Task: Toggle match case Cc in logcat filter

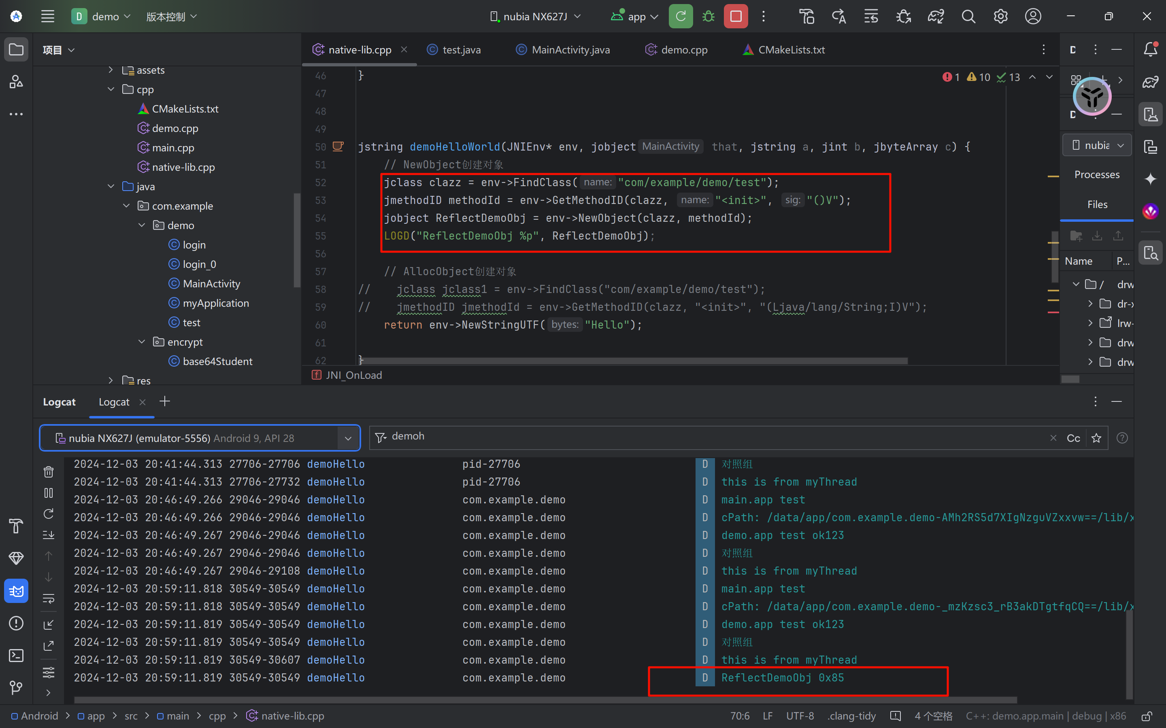Action: pos(1073,438)
